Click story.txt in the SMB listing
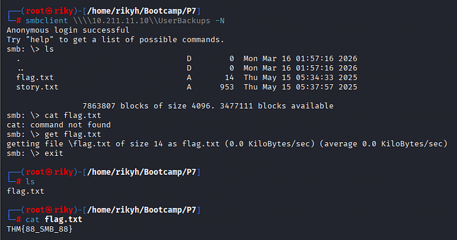Screen dimensions: 457x240 pos(37,87)
